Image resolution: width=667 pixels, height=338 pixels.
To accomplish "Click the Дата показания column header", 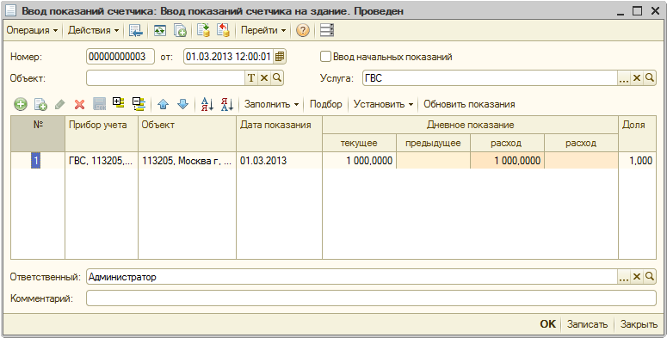I will tap(279, 133).
